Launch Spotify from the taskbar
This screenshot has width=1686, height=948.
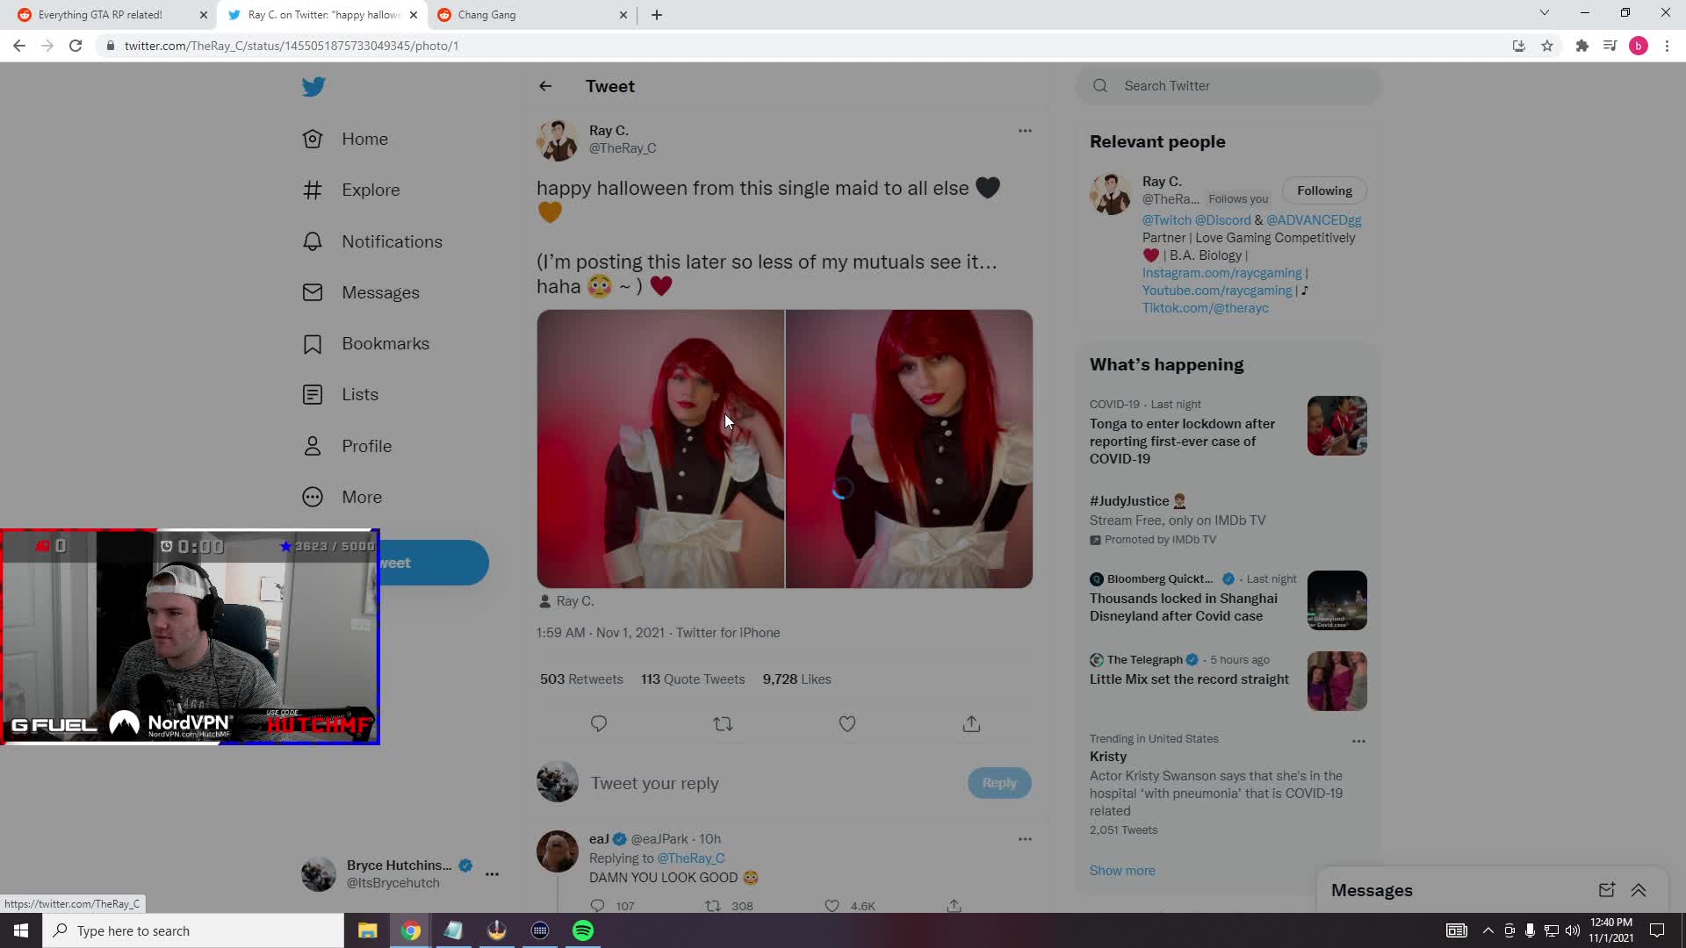point(583,930)
